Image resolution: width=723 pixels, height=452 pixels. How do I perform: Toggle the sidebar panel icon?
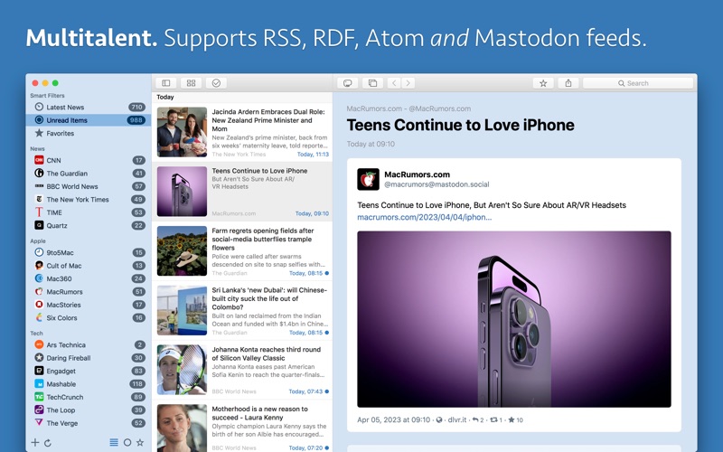tap(166, 83)
